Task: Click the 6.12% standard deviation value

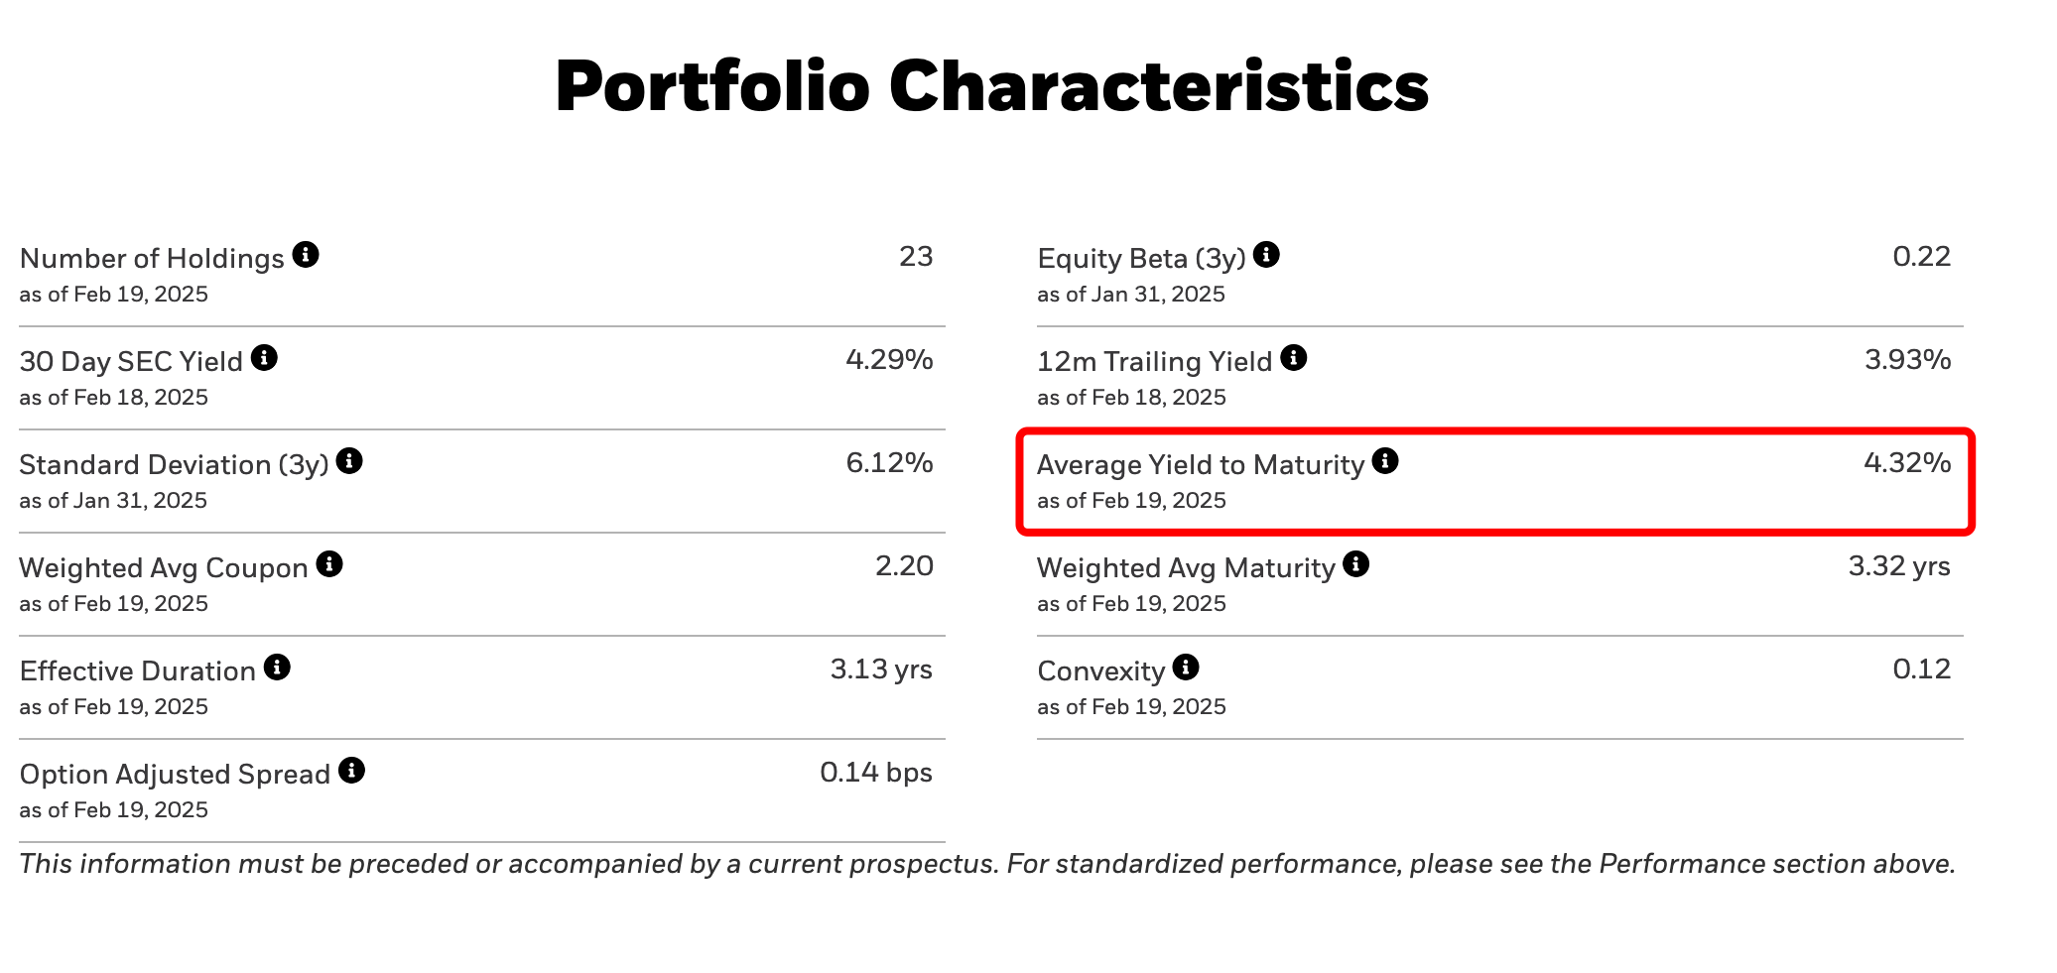Action: [889, 463]
